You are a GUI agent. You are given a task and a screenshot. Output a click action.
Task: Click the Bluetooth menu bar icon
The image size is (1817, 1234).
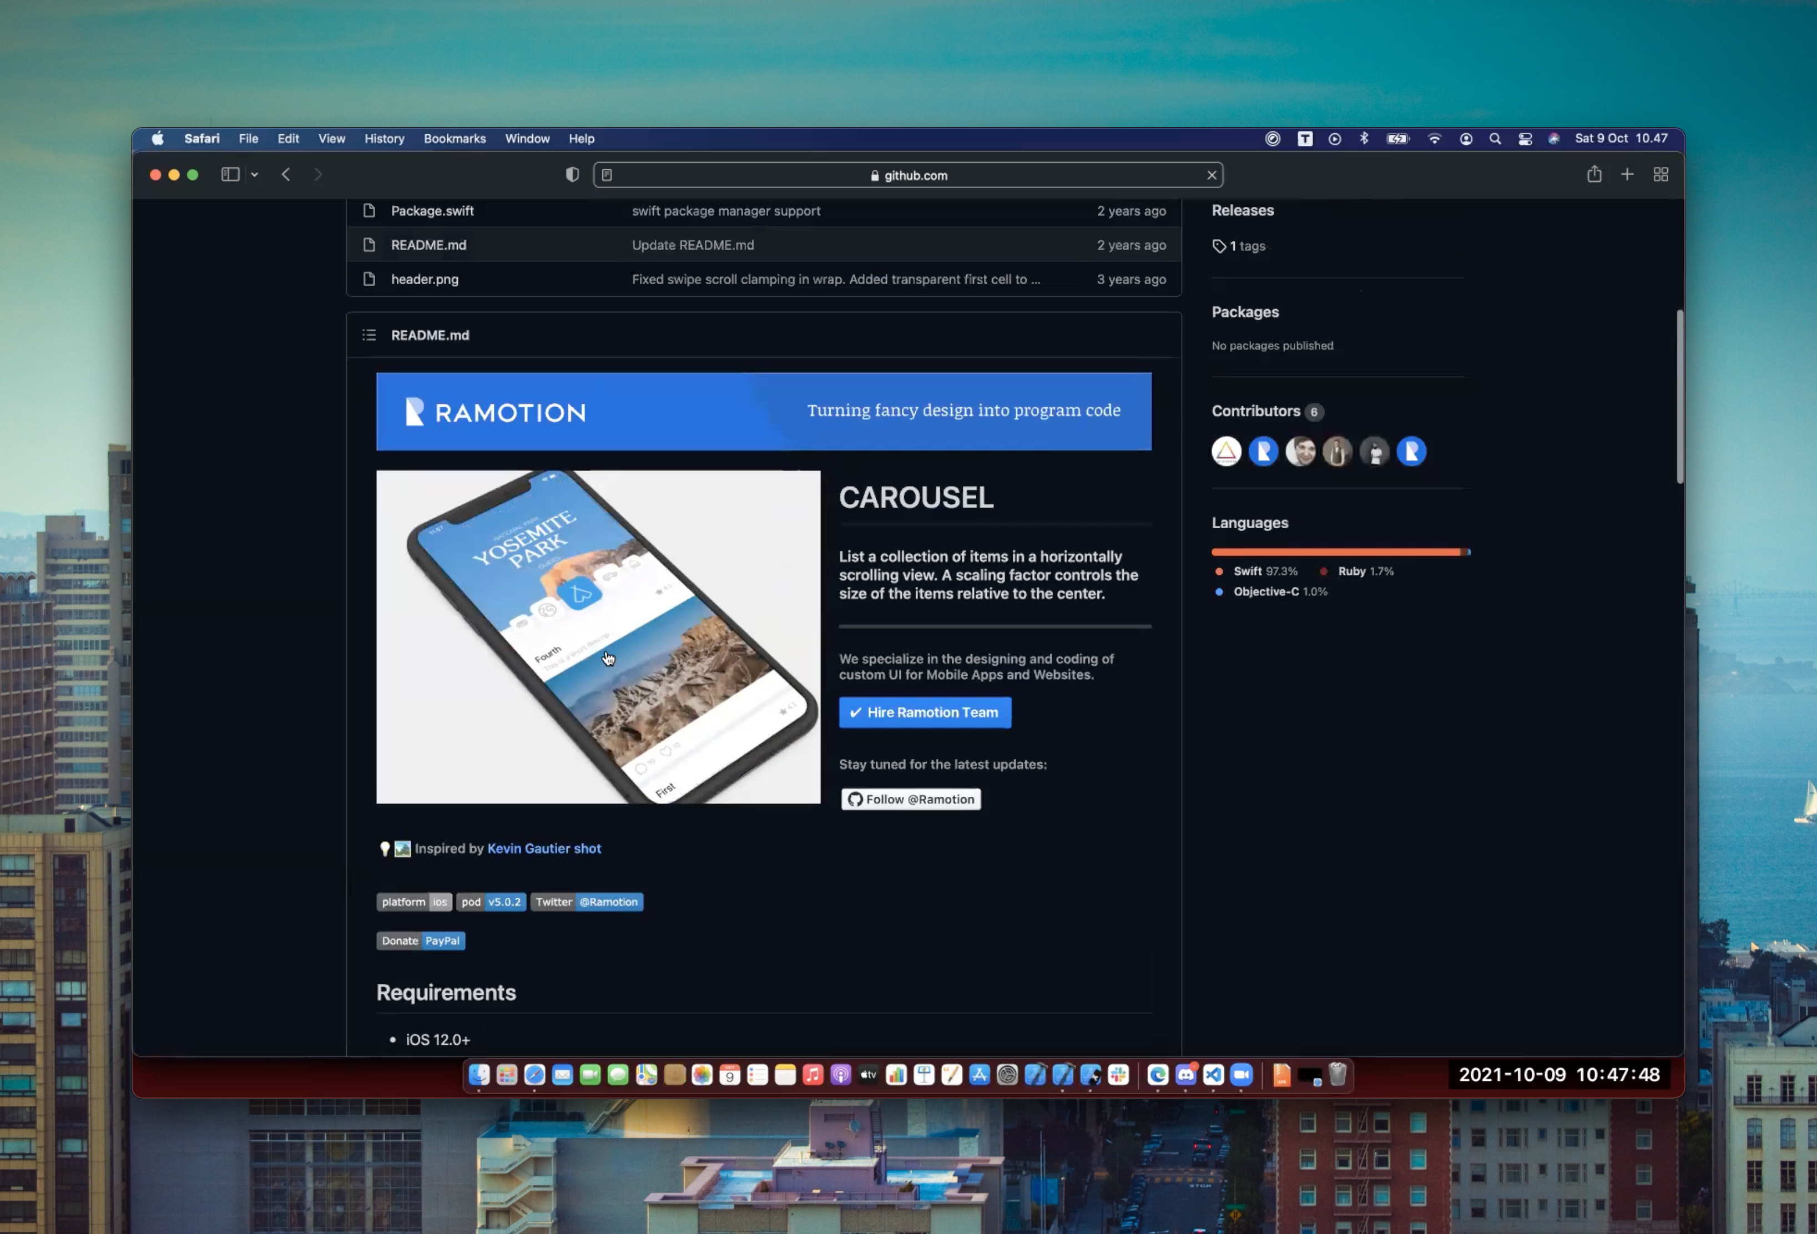tap(1364, 138)
